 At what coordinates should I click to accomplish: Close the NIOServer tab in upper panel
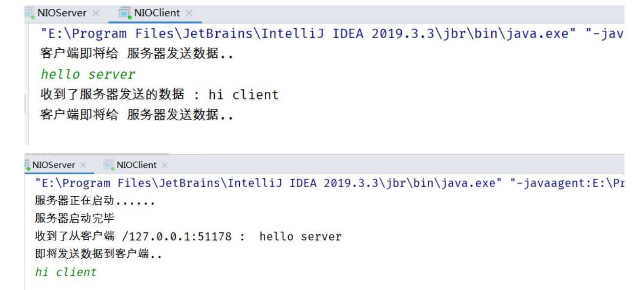tap(95, 13)
